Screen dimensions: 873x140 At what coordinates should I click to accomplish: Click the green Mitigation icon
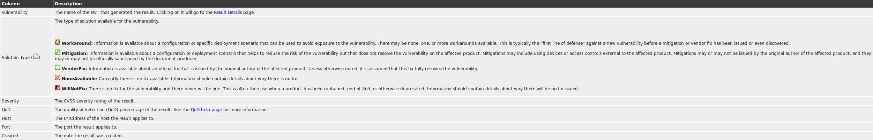click(x=58, y=52)
